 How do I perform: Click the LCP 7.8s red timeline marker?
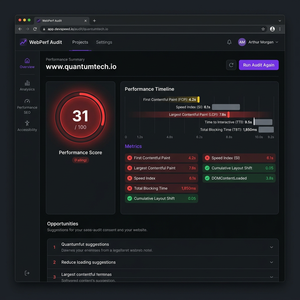229,115
